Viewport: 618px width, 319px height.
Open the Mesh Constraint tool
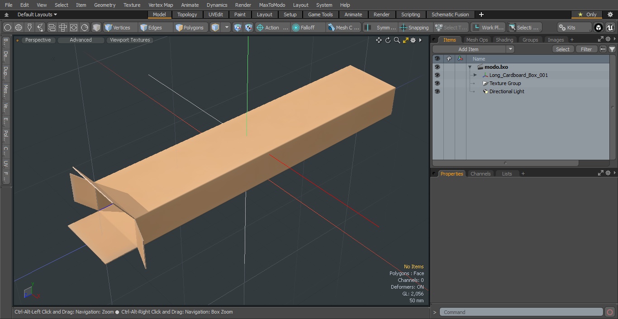344,28
